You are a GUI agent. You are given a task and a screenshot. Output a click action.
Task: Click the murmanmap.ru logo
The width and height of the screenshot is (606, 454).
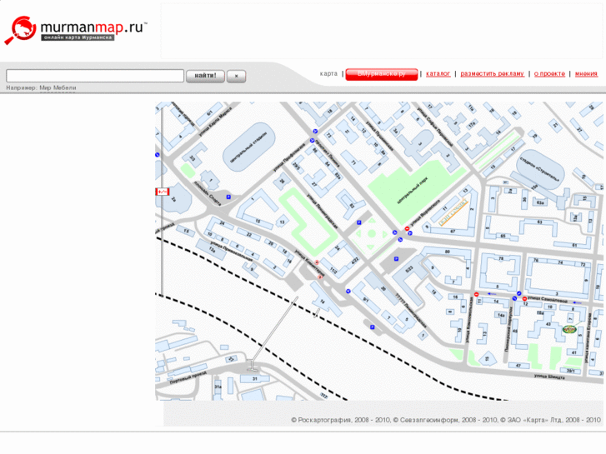76,30
